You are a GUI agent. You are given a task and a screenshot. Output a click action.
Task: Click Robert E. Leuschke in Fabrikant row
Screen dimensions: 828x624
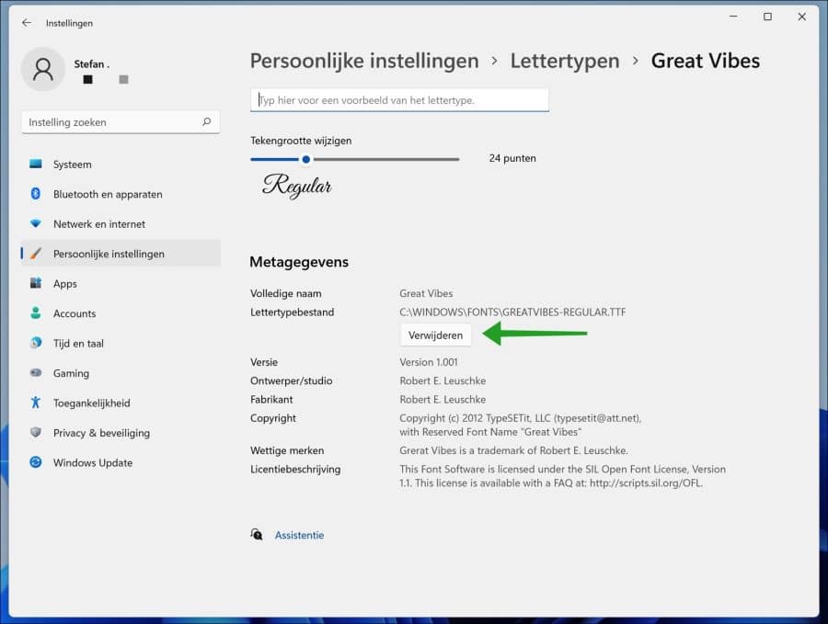click(443, 399)
